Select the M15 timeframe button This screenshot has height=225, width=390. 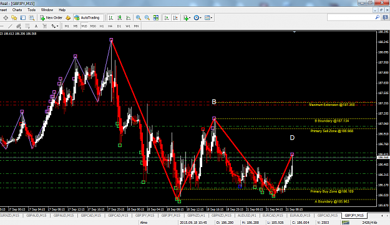click(84, 26)
